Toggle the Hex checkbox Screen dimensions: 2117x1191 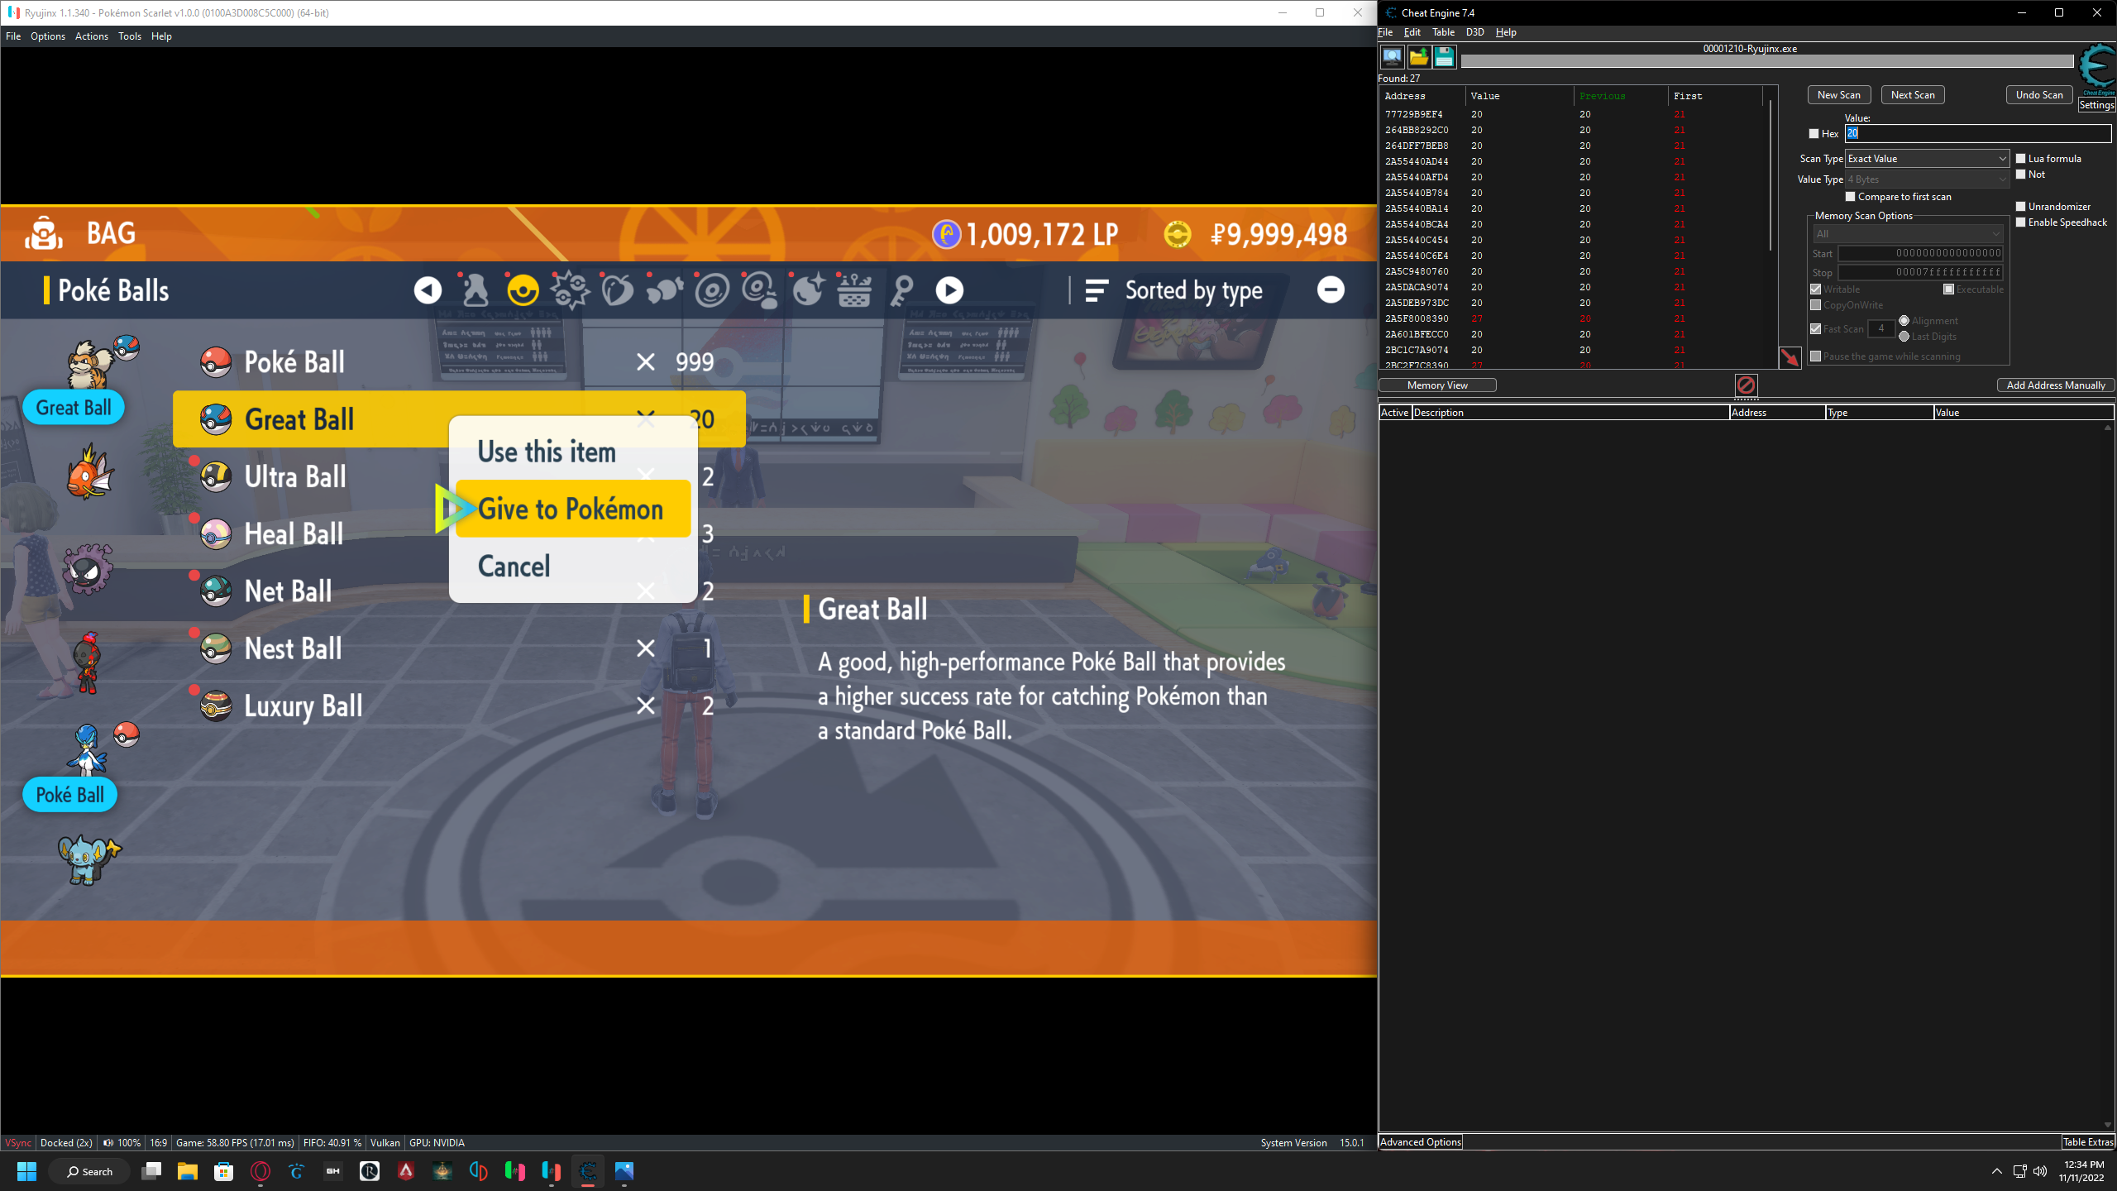click(x=1814, y=133)
